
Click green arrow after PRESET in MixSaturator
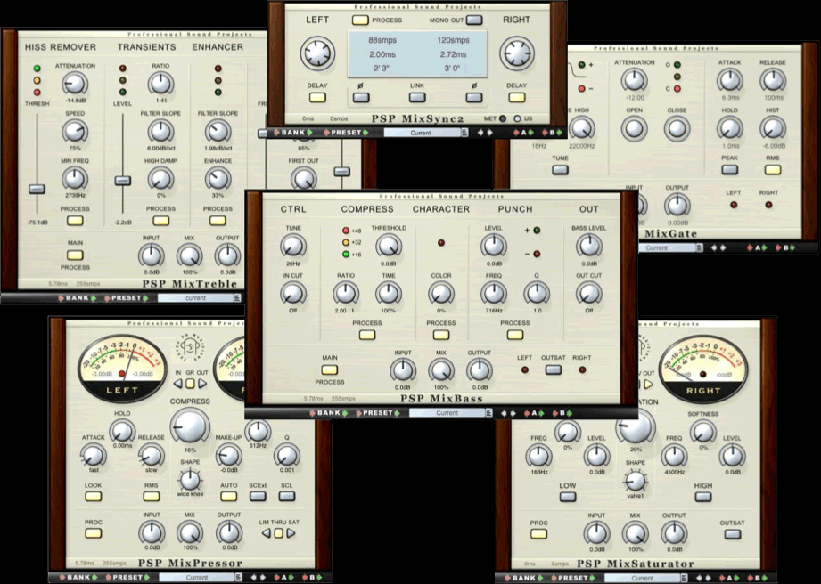click(x=592, y=579)
